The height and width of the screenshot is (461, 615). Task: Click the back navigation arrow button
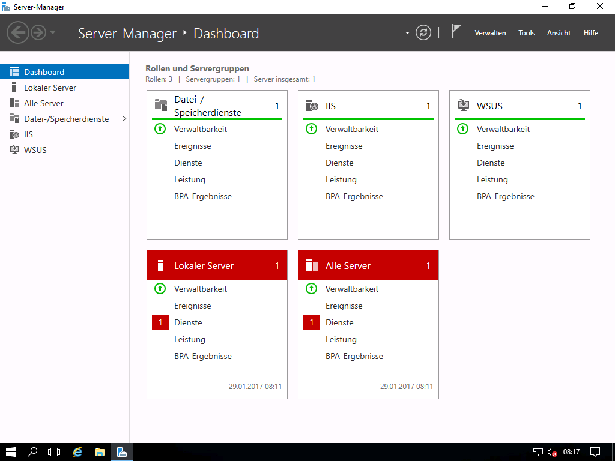coord(18,32)
